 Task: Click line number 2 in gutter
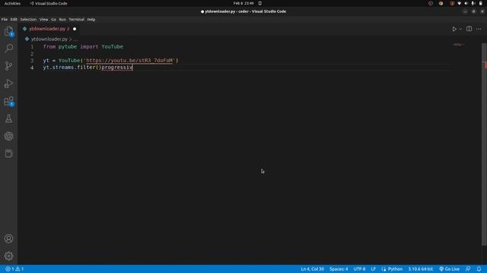coord(32,54)
